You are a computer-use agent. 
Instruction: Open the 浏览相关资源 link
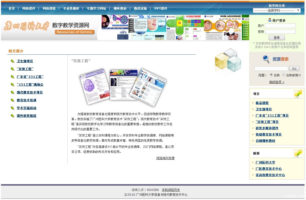point(165,158)
